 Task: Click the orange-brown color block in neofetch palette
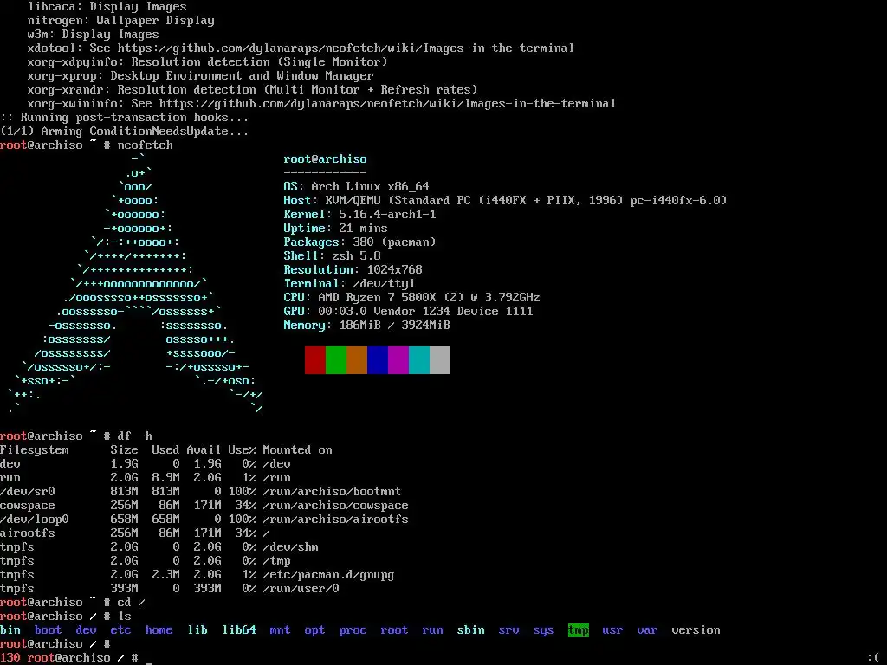[x=357, y=360]
